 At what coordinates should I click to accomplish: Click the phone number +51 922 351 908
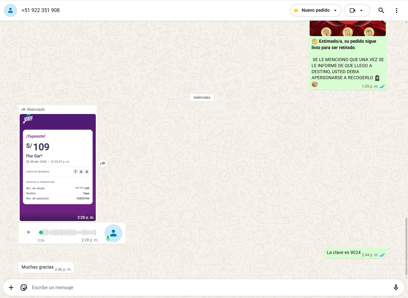point(41,10)
